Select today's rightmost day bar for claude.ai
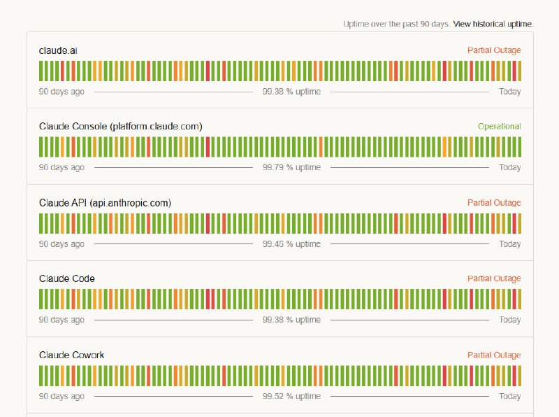The width and height of the screenshot is (559, 417). click(x=519, y=71)
